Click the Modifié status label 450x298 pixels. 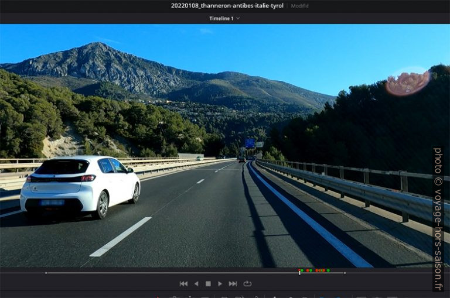300,6
